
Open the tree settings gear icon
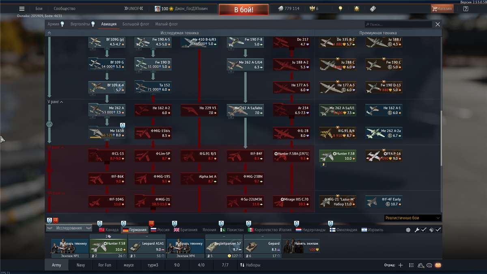point(408,230)
